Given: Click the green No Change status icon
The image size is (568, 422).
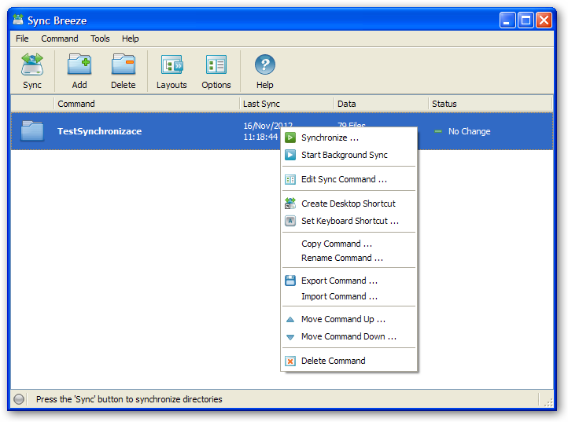Looking at the screenshot, I should click(x=438, y=131).
